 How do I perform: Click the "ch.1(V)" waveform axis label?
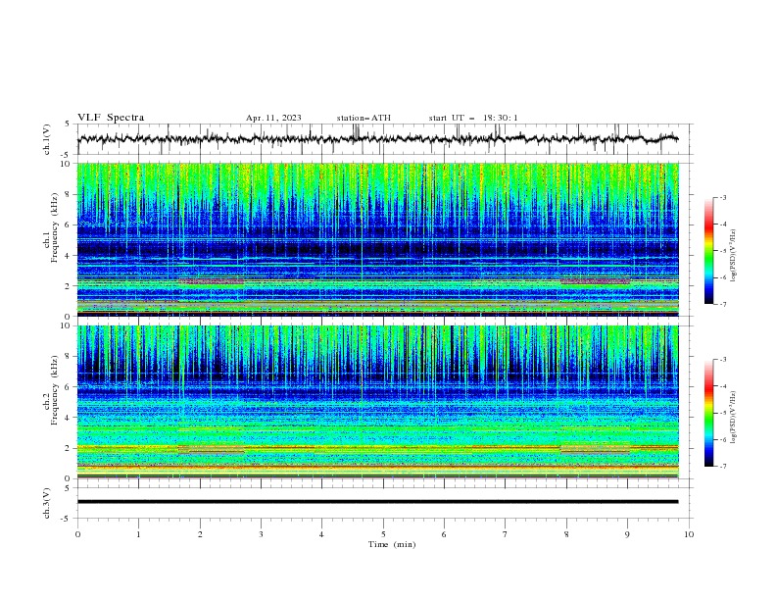tap(47, 139)
